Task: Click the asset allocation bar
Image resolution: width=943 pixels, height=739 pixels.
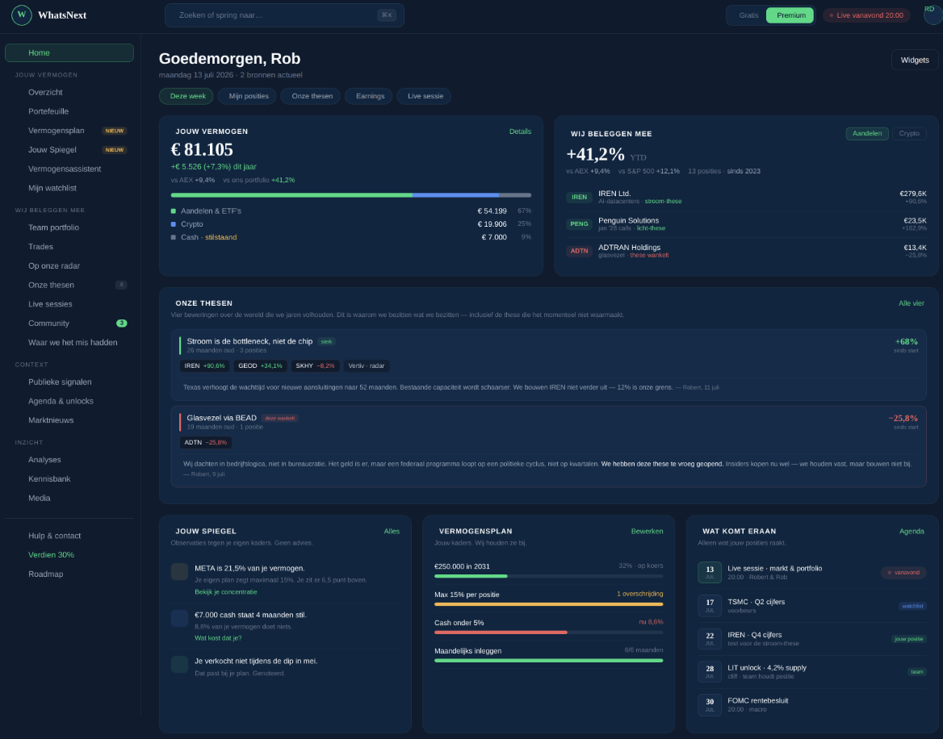Action: 350,195
